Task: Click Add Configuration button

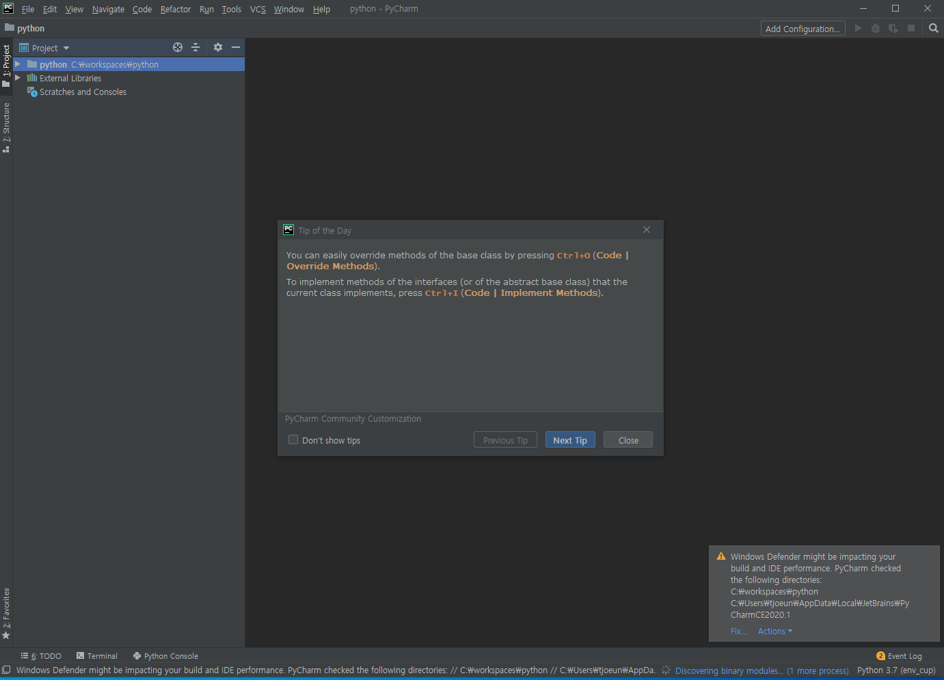Action: pos(803,28)
